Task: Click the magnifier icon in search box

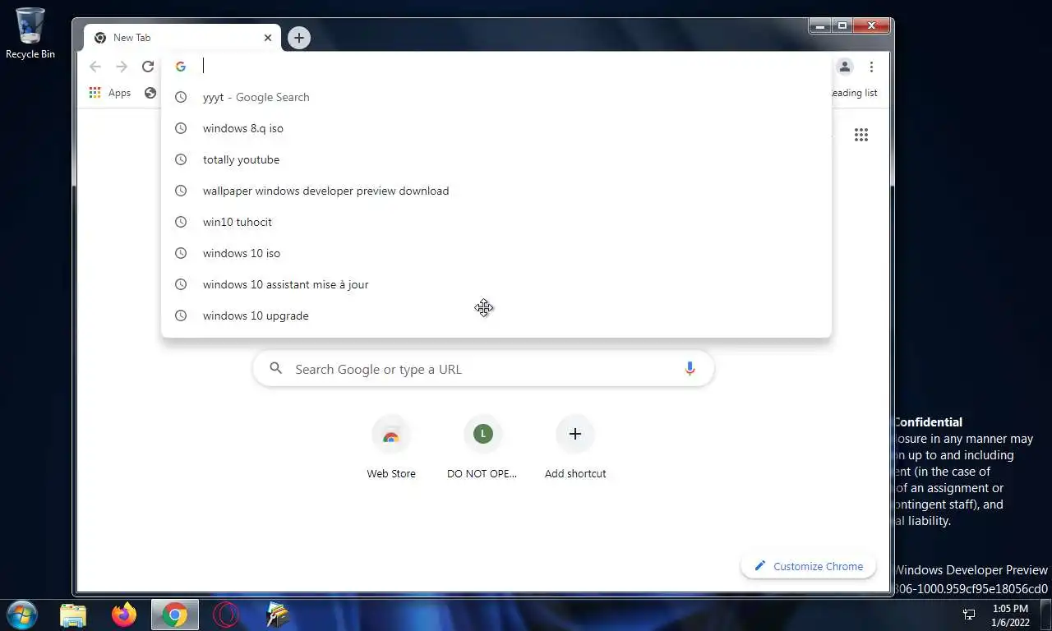Action: tap(276, 369)
